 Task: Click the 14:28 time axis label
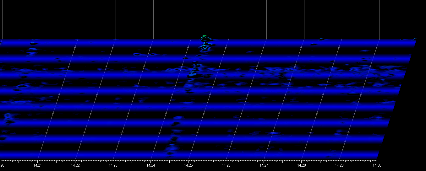click(302, 165)
